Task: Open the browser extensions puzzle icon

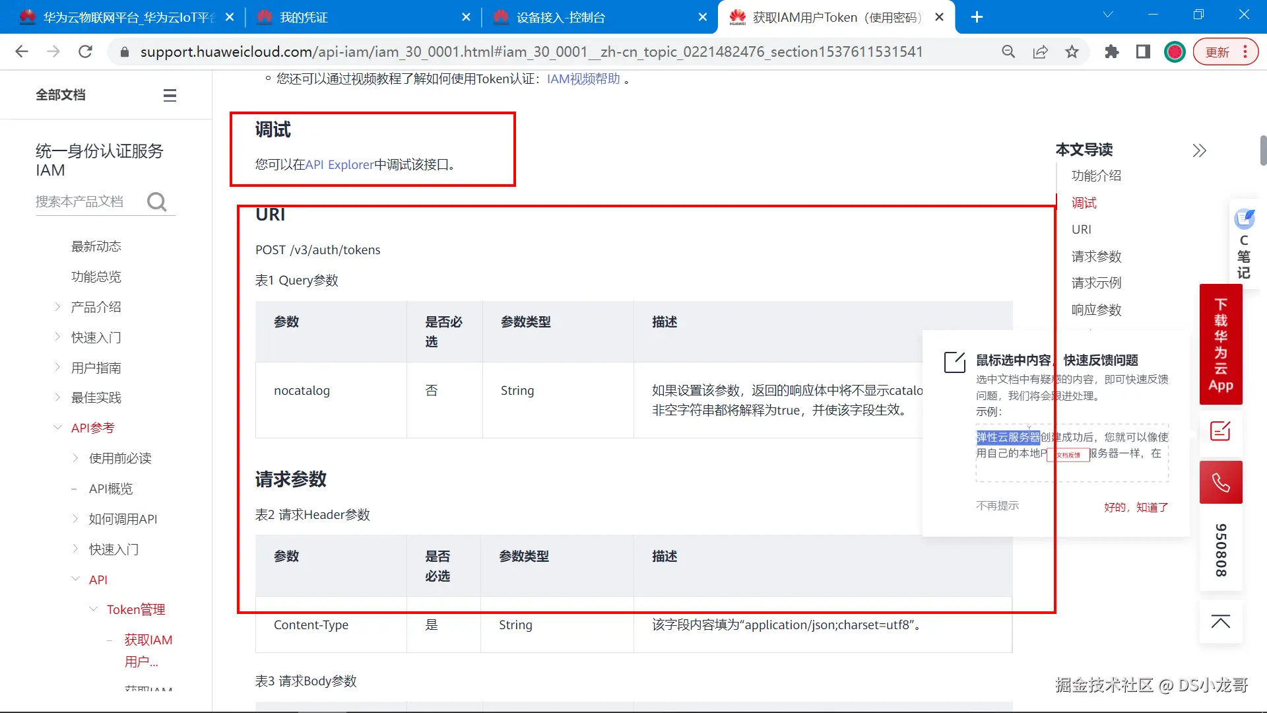Action: click(1111, 52)
